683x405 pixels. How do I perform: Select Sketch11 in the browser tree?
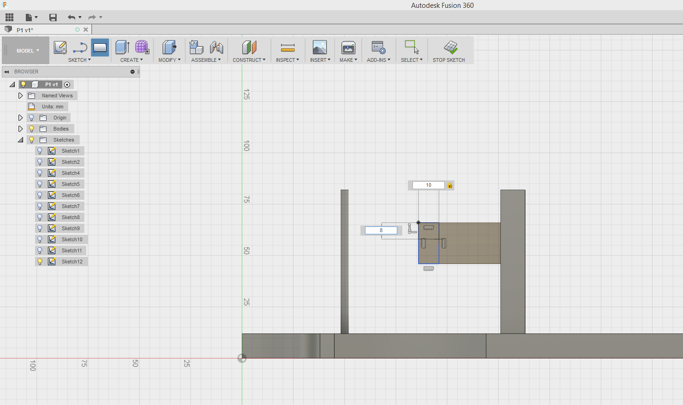[72, 250]
